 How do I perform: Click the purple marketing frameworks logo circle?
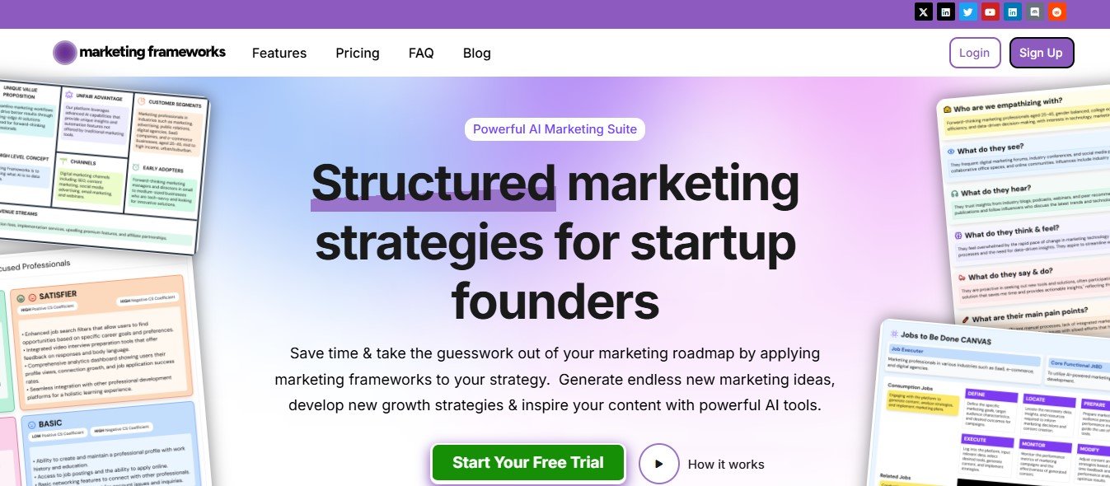tap(64, 53)
